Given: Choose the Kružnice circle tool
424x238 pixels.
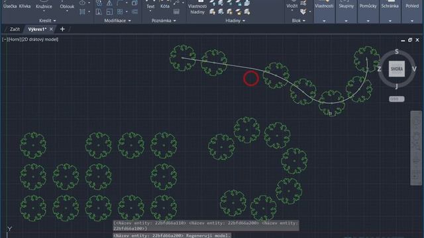Looking at the screenshot, I should point(44,6).
